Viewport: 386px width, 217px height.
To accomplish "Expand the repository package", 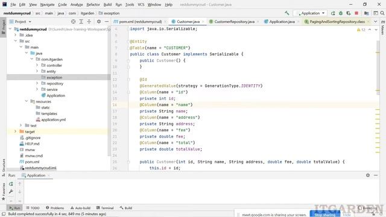I will click(37, 83).
